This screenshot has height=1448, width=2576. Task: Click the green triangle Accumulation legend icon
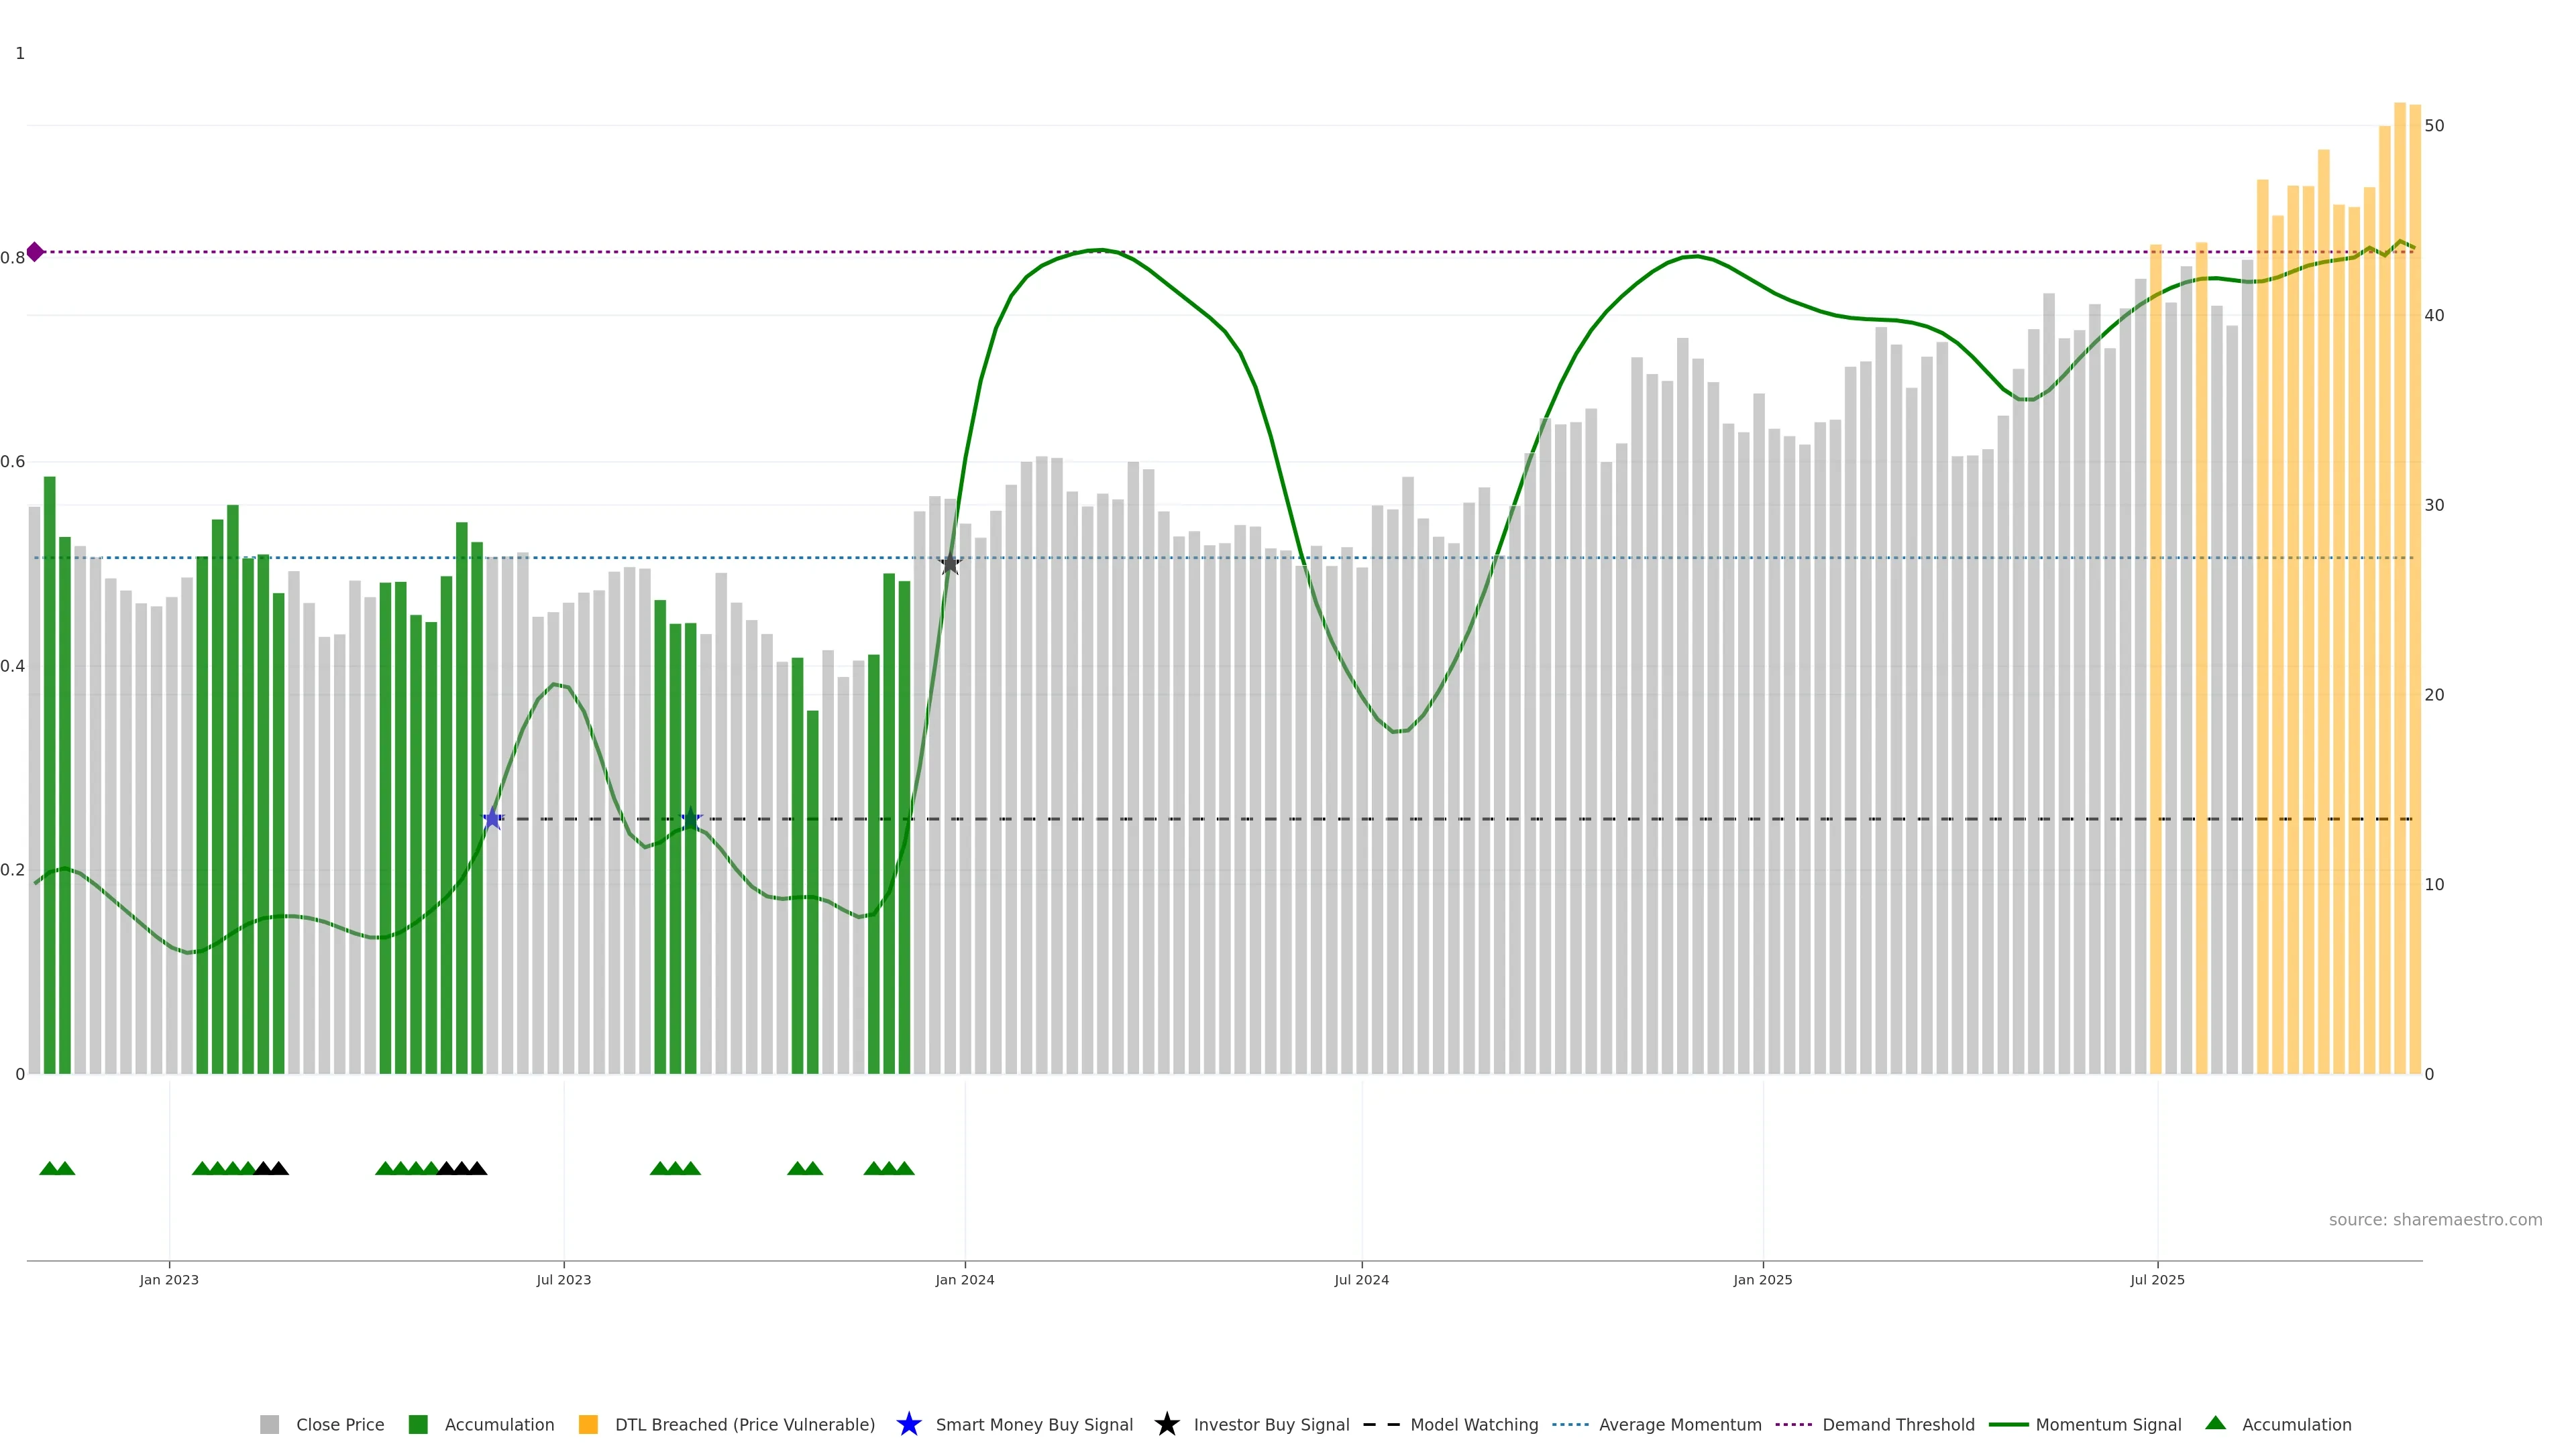(2216, 1423)
